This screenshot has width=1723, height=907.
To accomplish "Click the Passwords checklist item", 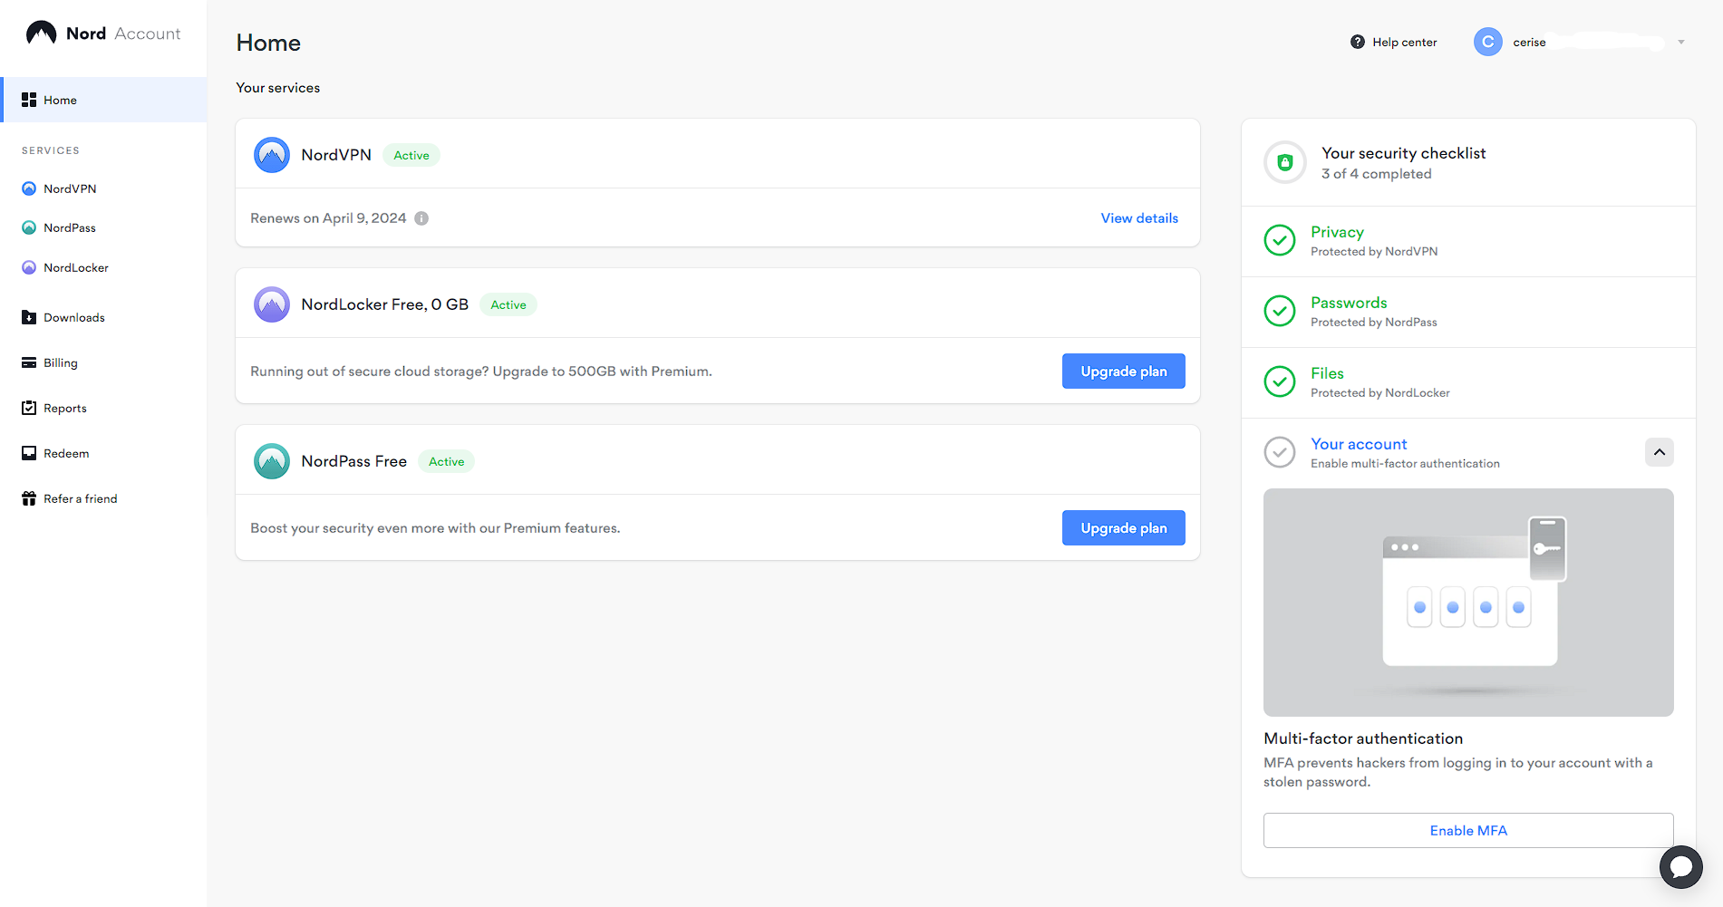I will [x=1468, y=312].
